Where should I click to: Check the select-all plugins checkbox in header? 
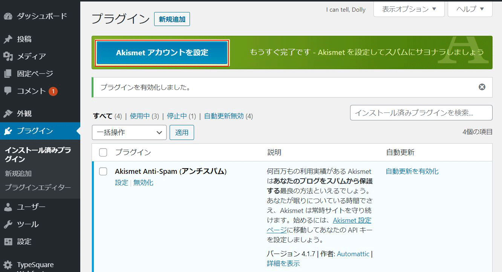103,152
